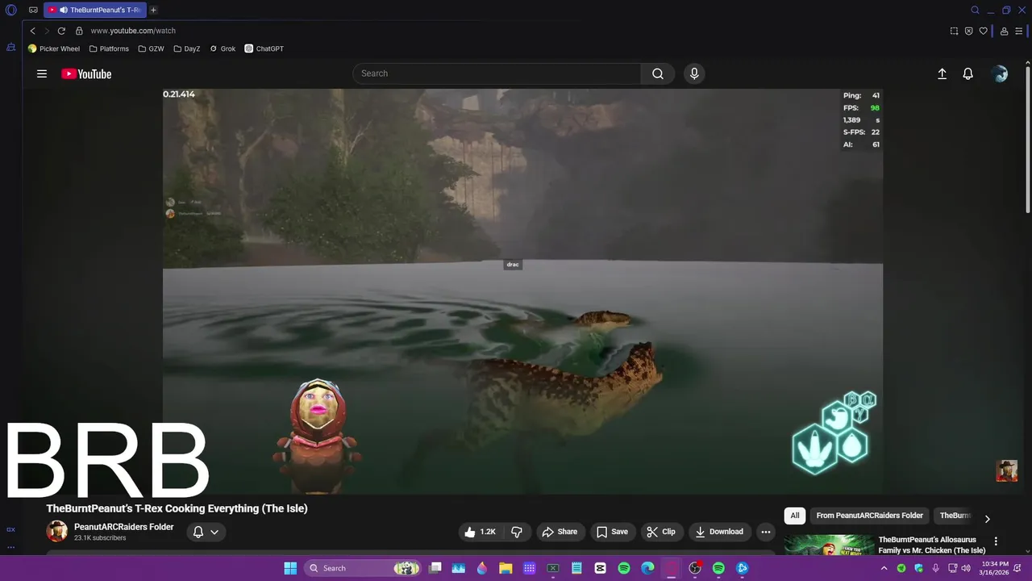
Task: Click the Share button
Action: 560,532
